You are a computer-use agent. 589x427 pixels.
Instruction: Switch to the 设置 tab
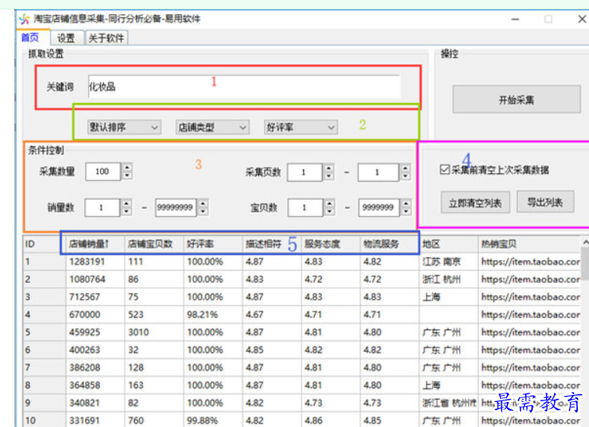(x=66, y=38)
